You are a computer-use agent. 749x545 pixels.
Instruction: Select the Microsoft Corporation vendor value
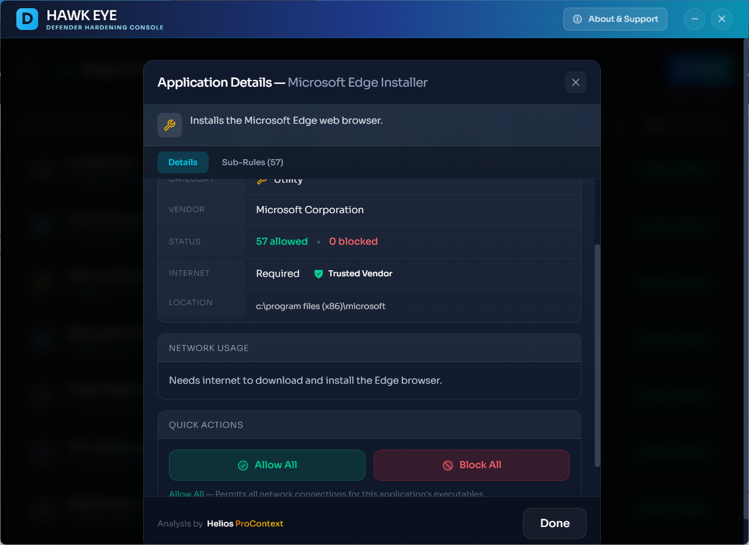click(310, 210)
